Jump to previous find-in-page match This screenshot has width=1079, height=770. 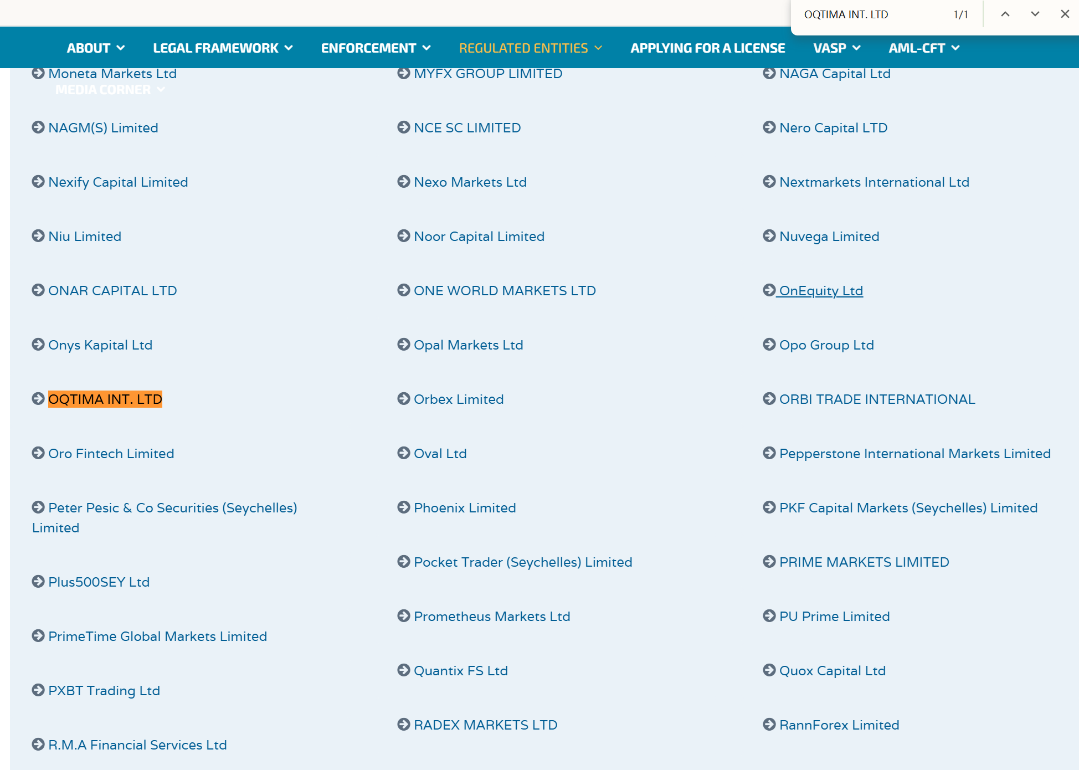[x=1005, y=14]
